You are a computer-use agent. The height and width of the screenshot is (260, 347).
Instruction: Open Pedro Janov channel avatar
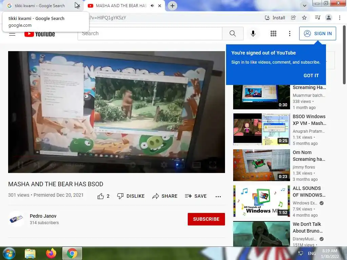[x=16, y=219]
